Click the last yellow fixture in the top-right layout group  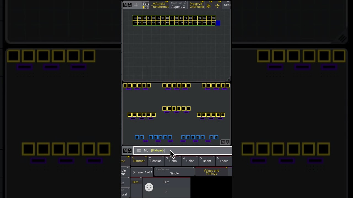[228, 86]
